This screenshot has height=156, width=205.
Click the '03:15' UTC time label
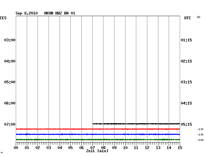point(186,82)
